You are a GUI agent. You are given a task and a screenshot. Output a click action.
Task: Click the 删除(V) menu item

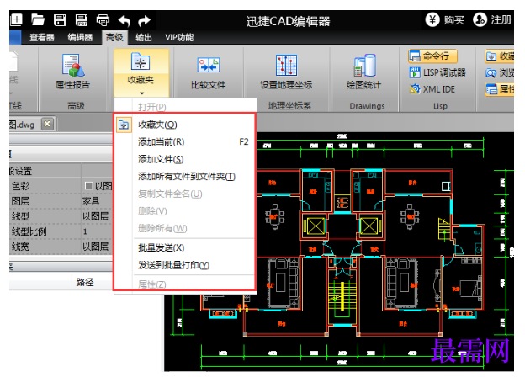tap(185, 211)
